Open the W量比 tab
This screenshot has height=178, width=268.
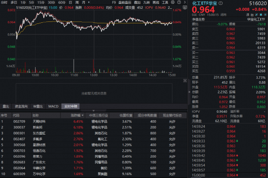(x=38, y=107)
